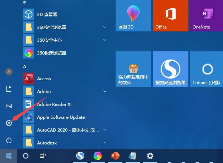Select 'Adobe' folder label
The image size is (223, 163).
[44, 91]
